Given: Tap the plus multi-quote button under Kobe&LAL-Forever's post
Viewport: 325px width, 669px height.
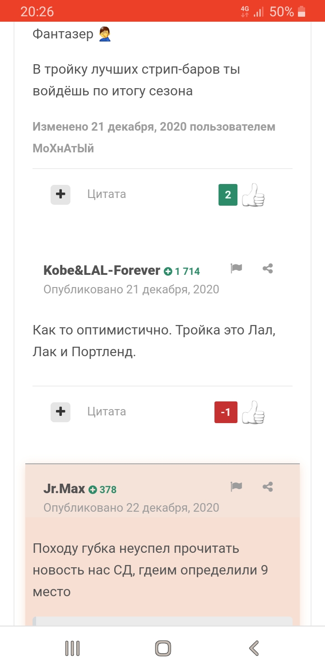Looking at the screenshot, I should click(60, 412).
